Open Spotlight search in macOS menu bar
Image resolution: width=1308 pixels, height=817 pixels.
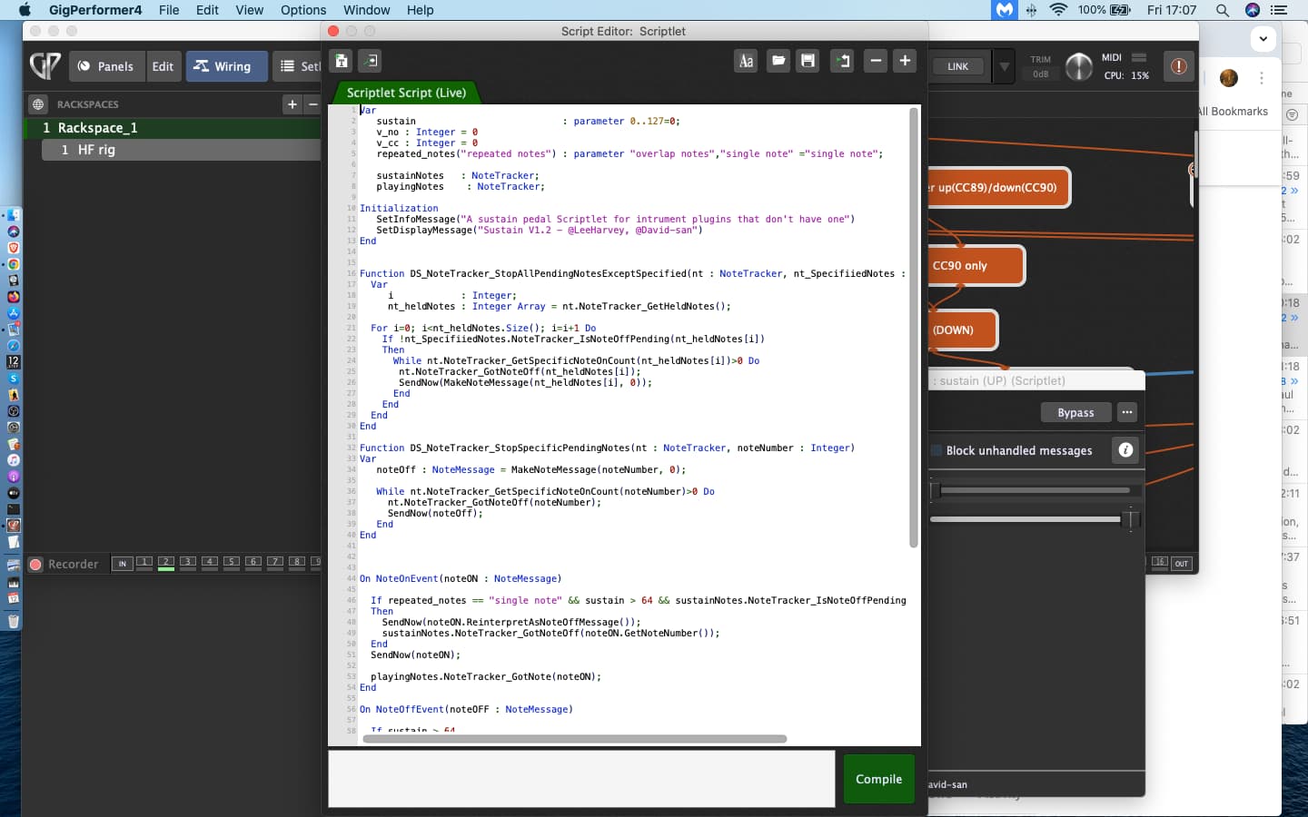pyautogui.click(x=1223, y=10)
